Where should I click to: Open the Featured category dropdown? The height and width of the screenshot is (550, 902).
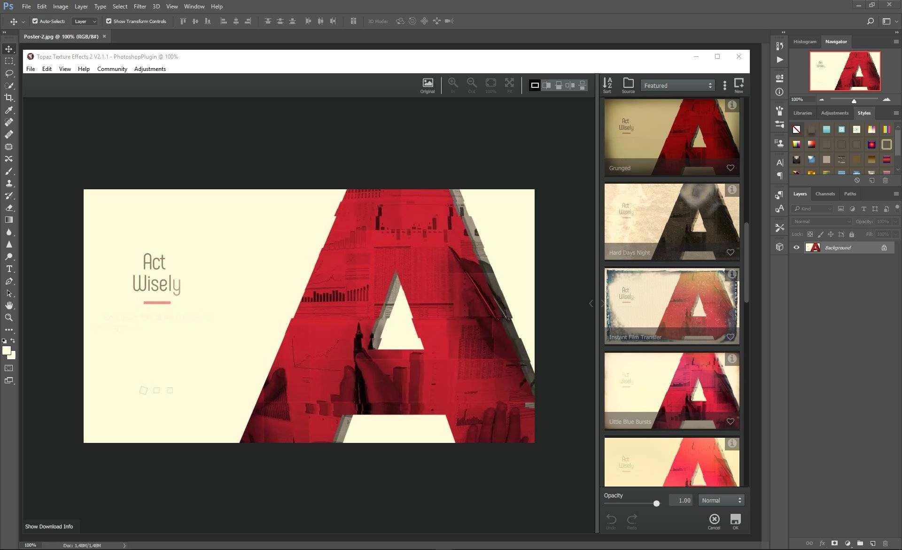[x=678, y=85]
